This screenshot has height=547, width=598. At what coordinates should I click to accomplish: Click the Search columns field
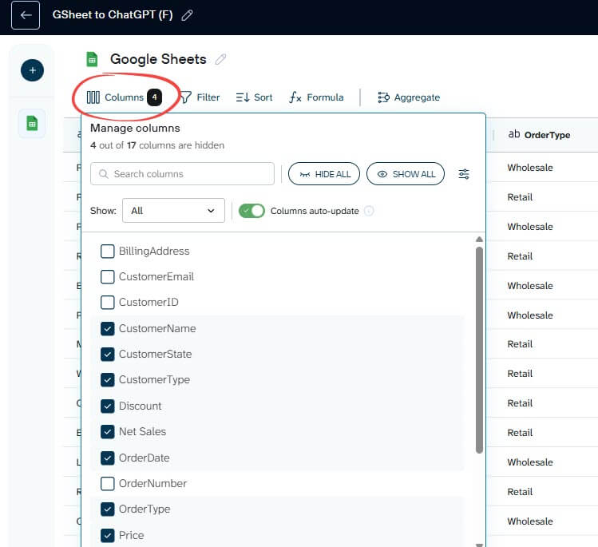pyautogui.click(x=182, y=174)
